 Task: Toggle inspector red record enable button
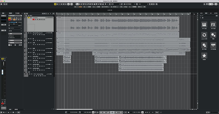(10, 20)
